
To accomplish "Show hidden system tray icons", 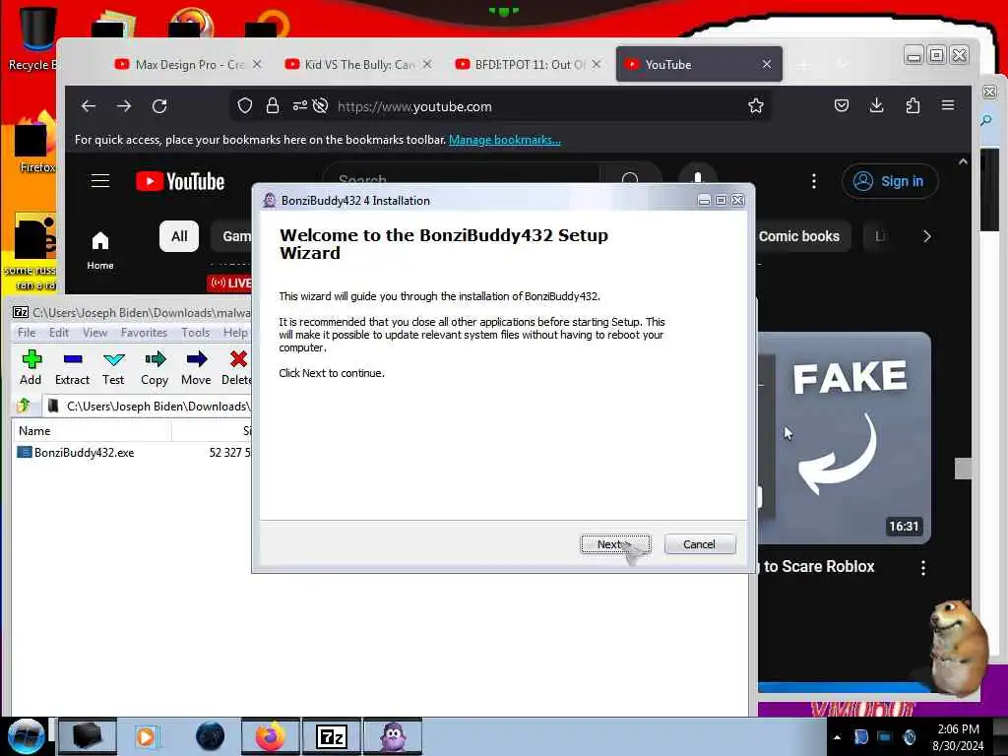I will [x=837, y=737].
